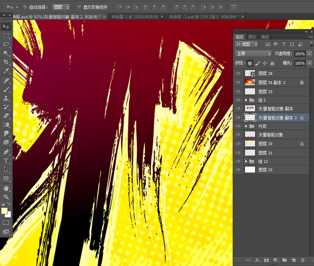Create new adjustment layer icon
Screen dimensions: 314x266
coord(276,260)
